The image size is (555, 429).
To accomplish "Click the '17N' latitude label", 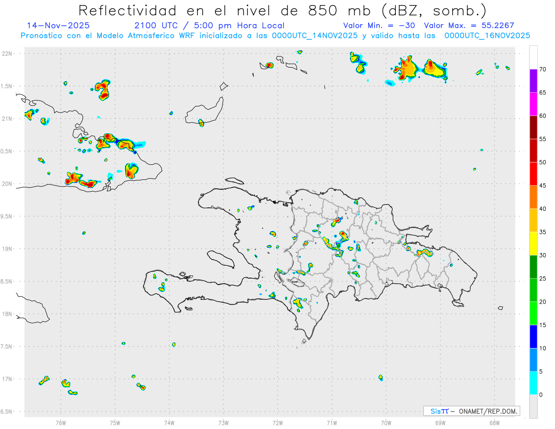I will pos(8,379).
